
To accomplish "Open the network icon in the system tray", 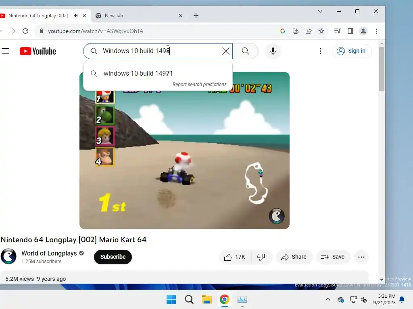I will point(353,299).
